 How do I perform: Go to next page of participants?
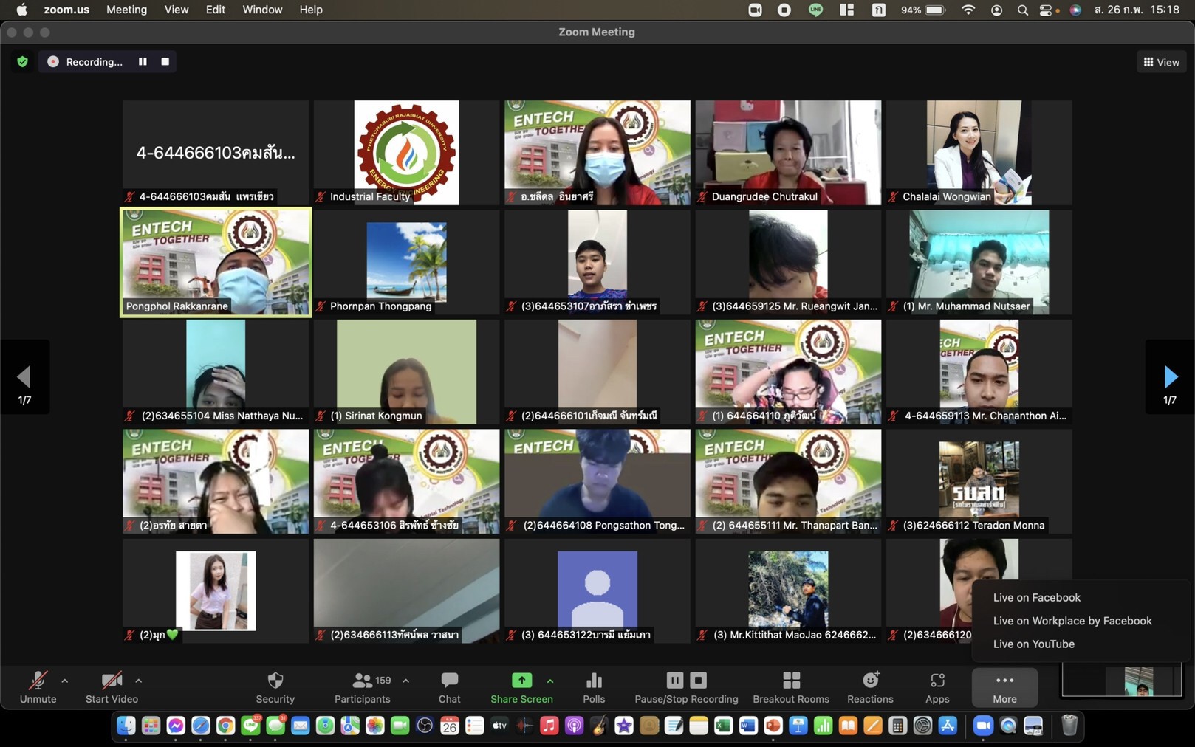[1170, 377]
